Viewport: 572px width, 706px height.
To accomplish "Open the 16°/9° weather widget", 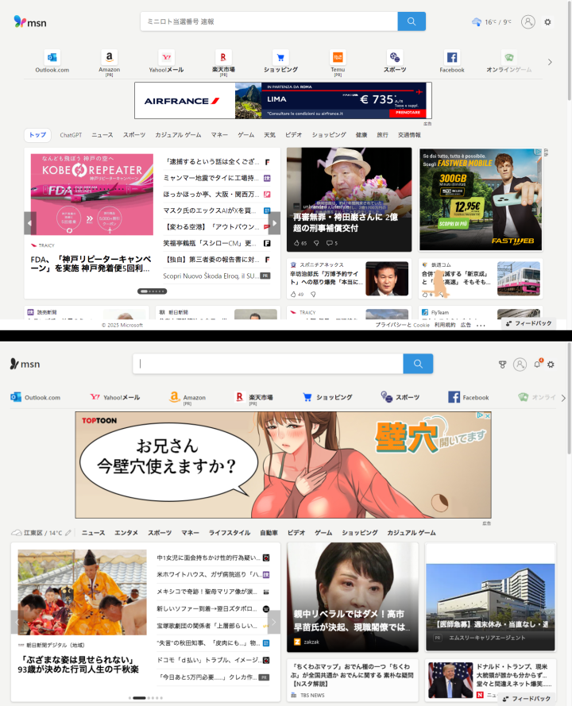I will coord(493,21).
